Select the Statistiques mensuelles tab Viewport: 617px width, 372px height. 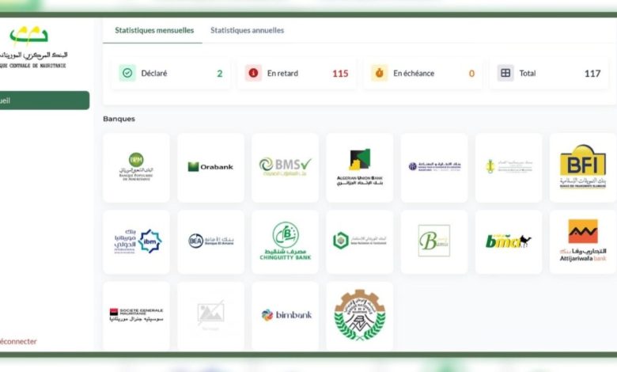[x=154, y=30]
